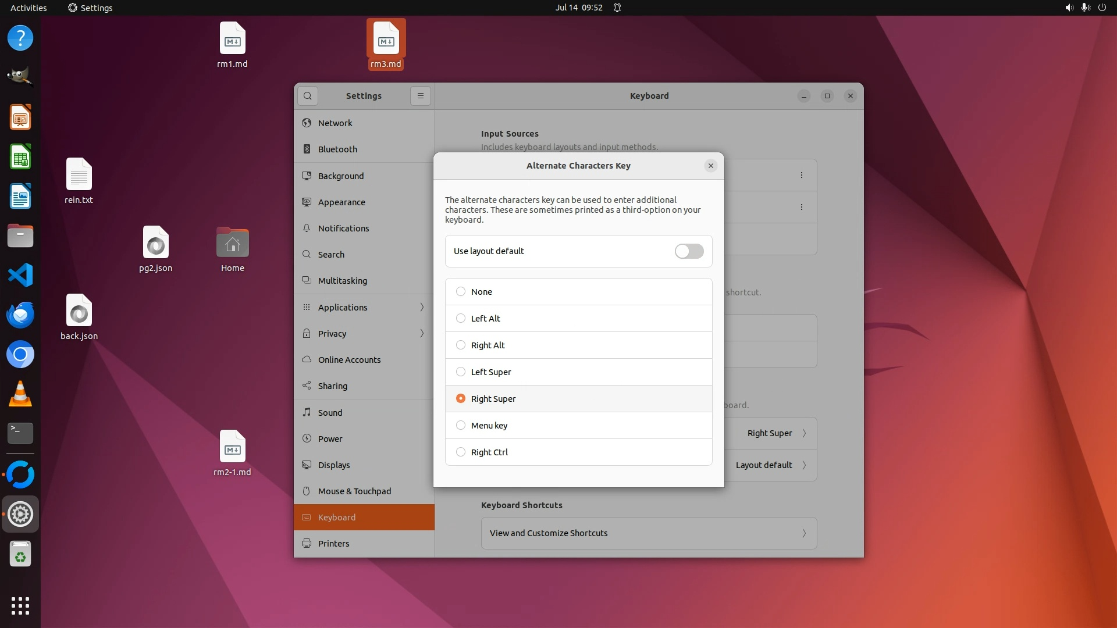
Task: Open Visual Studio Code from the dock
Action: click(x=20, y=275)
